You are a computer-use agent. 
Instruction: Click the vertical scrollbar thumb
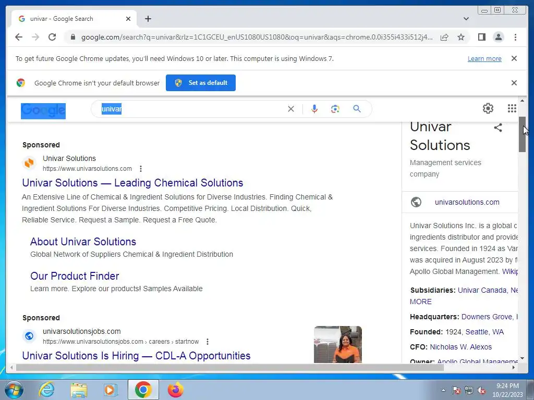(522, 134)
